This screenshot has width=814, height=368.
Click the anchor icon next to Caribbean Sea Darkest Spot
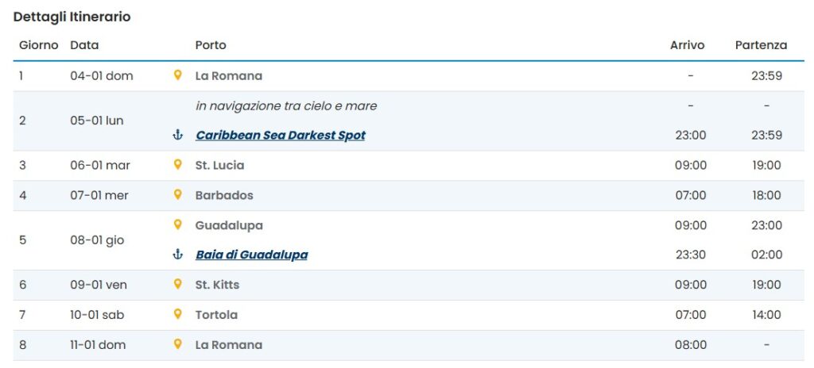click(x=177, y=136)
